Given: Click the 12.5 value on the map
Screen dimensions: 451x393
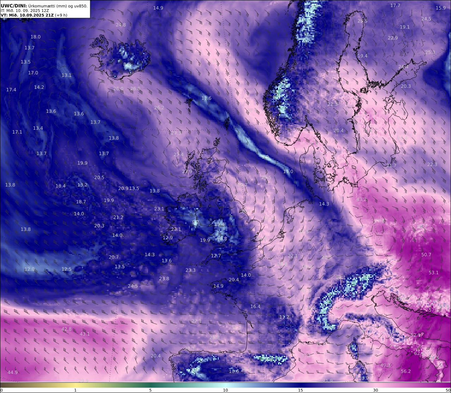Looking at the screenshot, I should [x=67, y=269].
